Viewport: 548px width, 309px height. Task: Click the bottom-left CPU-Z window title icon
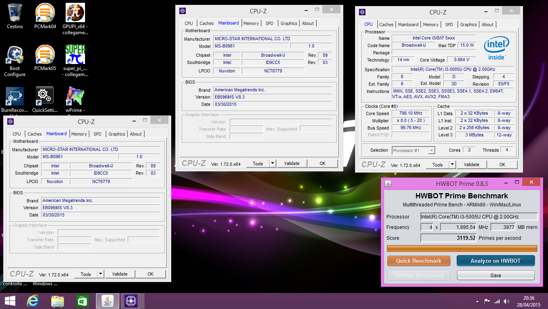coord(10,122)
